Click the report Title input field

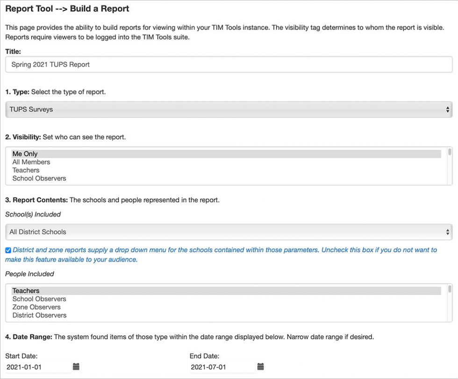click(229, 64)
